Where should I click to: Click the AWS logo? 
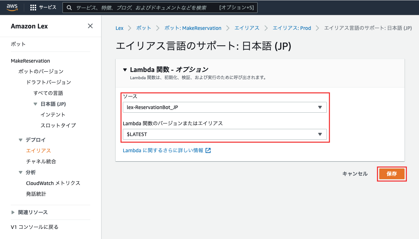12,8
